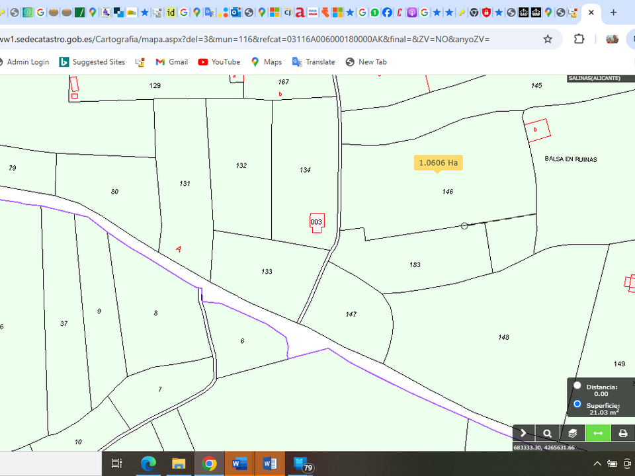Toggle the green measure tool button
The height and width of the screenshot is (476, 635).
pyautogui.click(x=598, y=433)
